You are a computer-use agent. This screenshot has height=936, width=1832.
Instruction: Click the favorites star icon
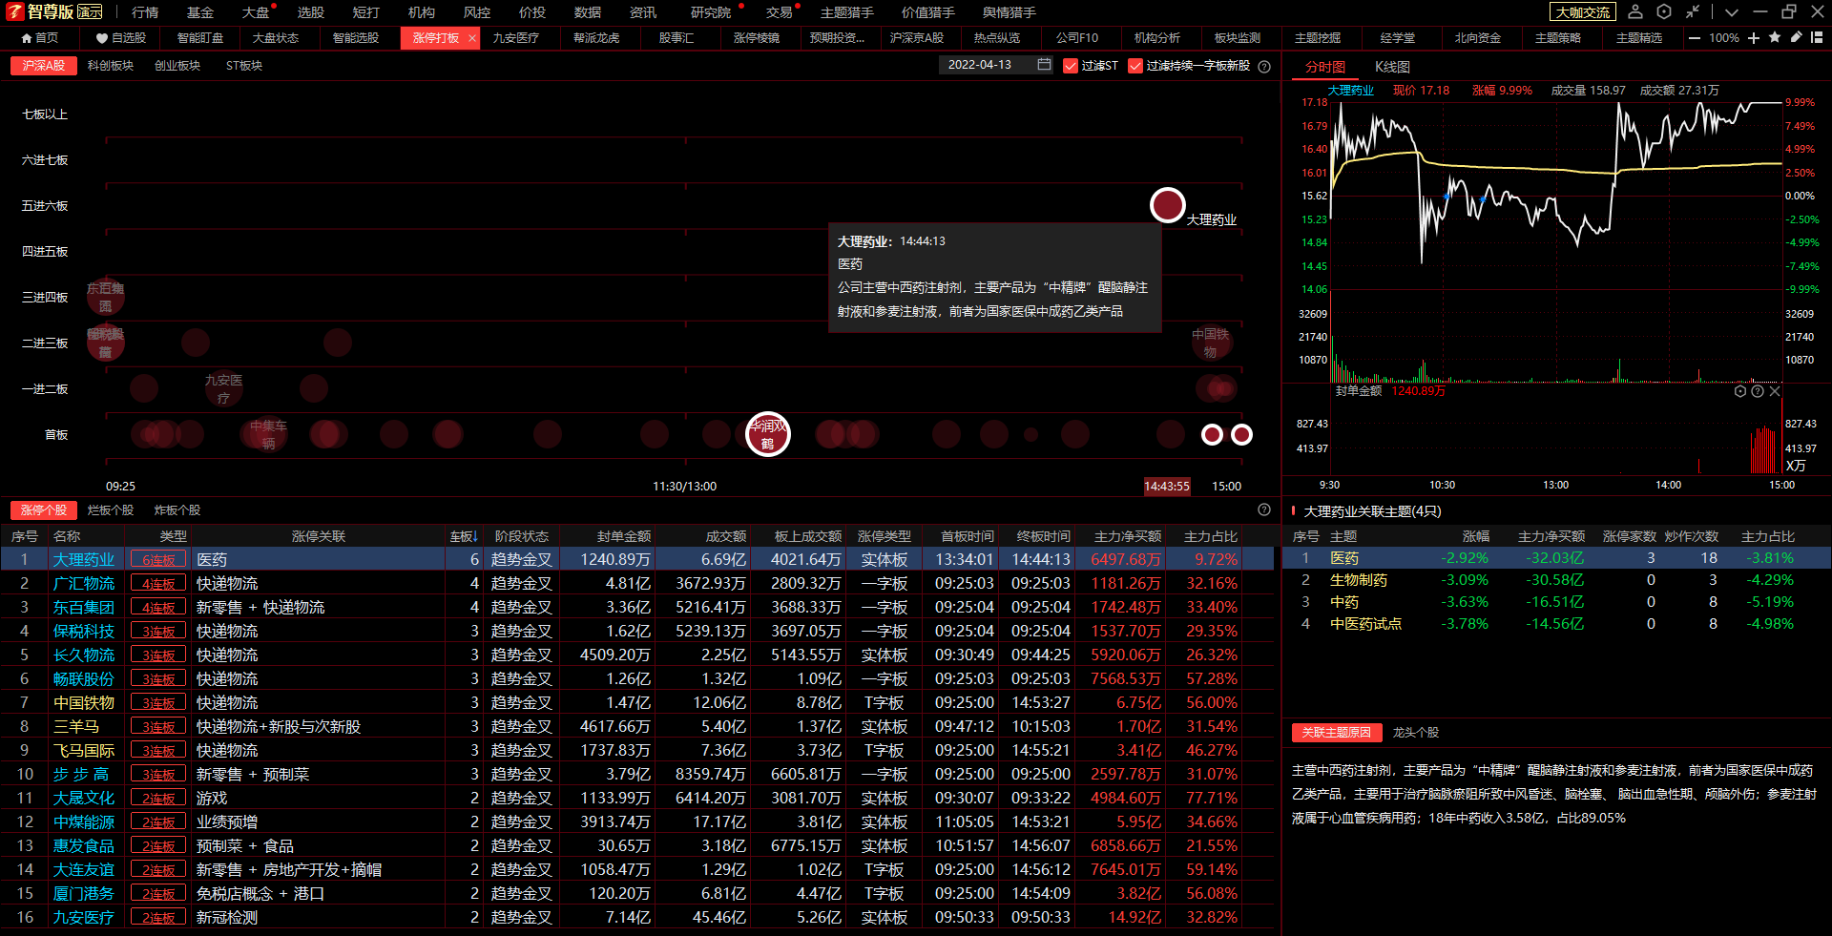click(1775, 37)
